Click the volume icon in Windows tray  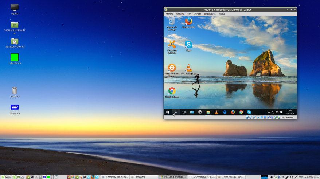pos(277,112)
